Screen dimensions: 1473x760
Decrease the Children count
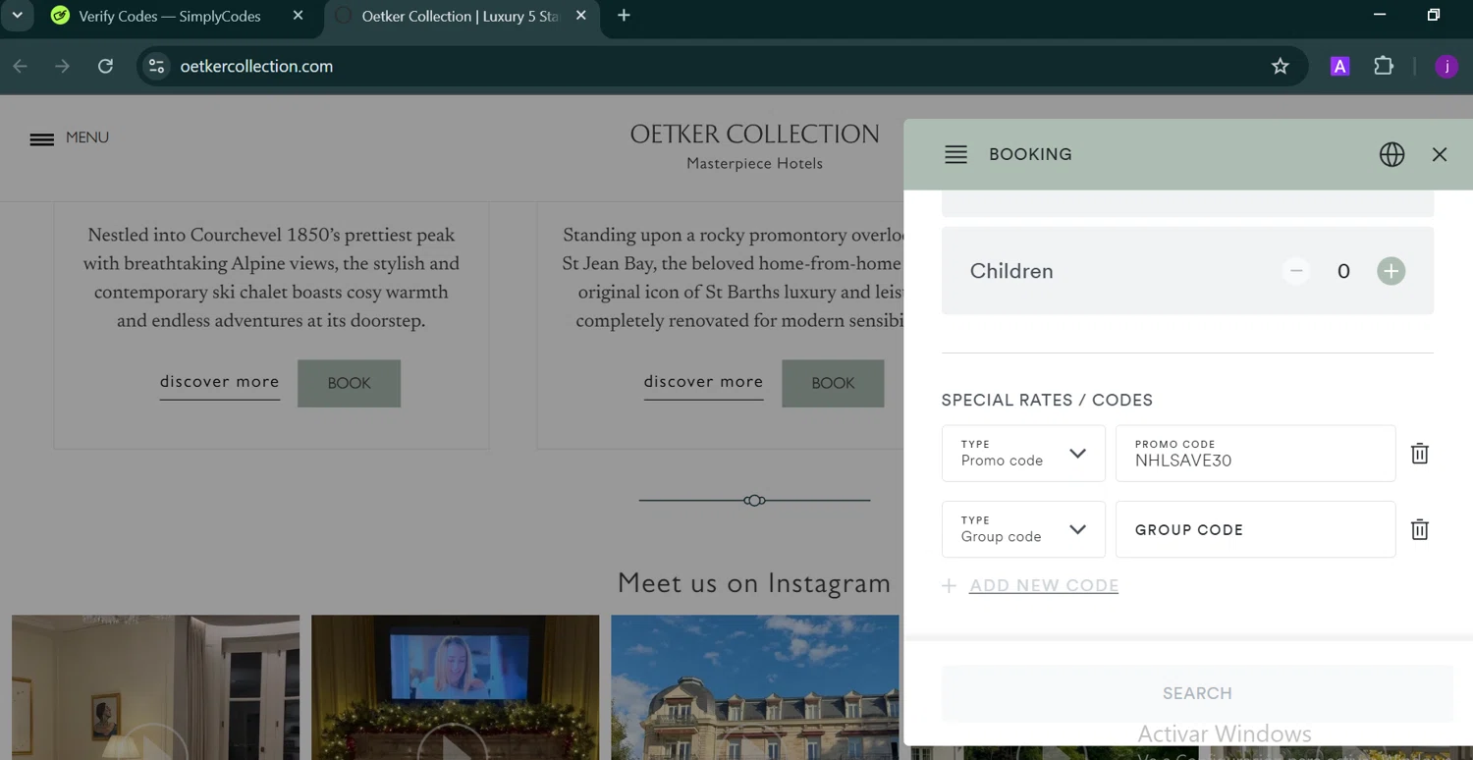click(x=1295, y=271)
